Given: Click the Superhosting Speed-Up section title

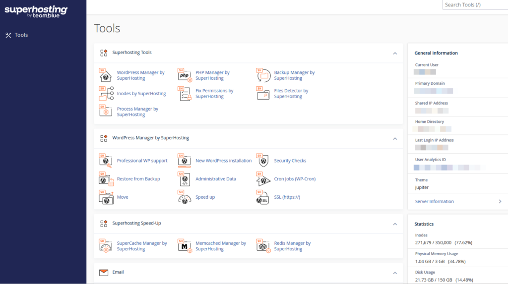Looking at the screenshot, I should [136, 223].
